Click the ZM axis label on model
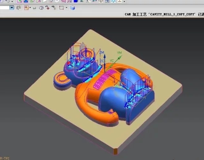204x160 pixels. coord(102,52)
